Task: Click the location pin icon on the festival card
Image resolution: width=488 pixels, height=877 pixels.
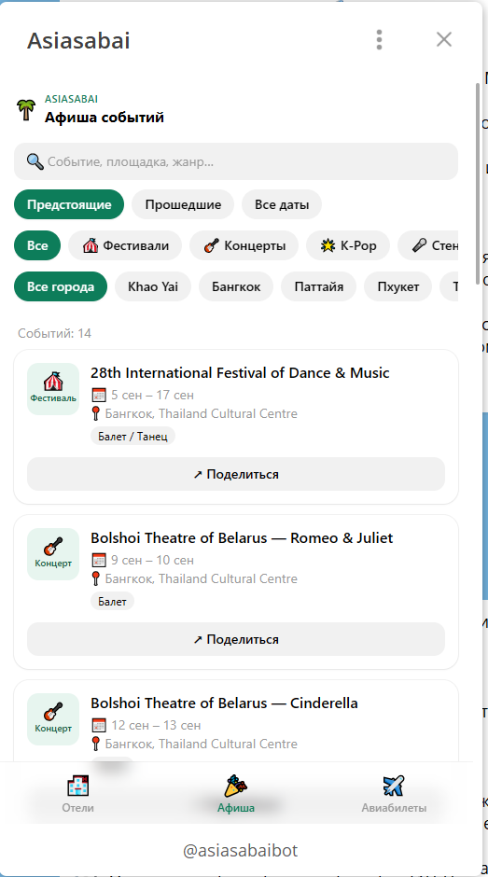Action: point(96,414)
